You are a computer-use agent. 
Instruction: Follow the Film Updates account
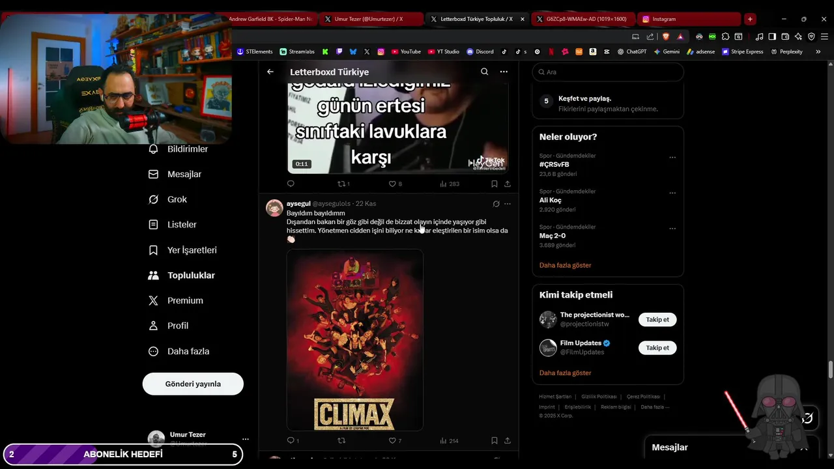pyautogui.click(x=657, y=348)
